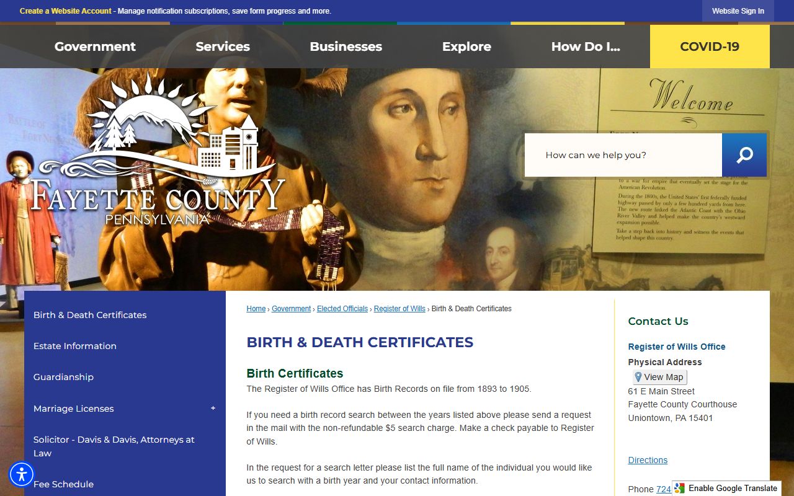Image resolution: width=794 pixels, height=496 pixels.
Task: Click the phone number link
Action: (664, 489)
